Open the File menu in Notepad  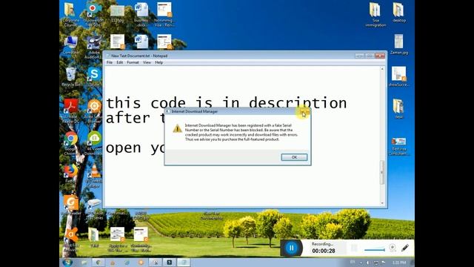(110, 62)
